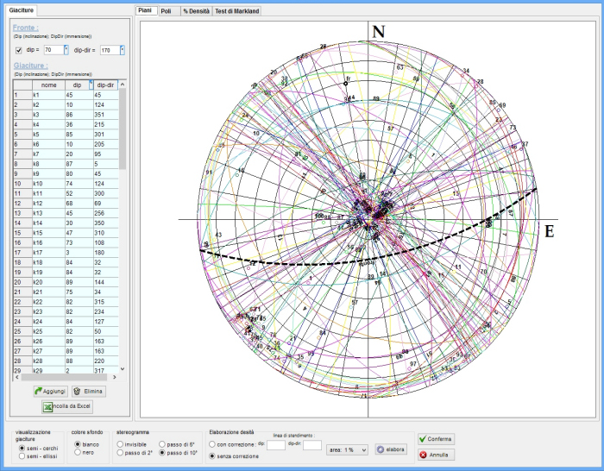The height and width of the screenshot is (471, 604).
Task: Click the Annulla button
Action: pos(436,455)
